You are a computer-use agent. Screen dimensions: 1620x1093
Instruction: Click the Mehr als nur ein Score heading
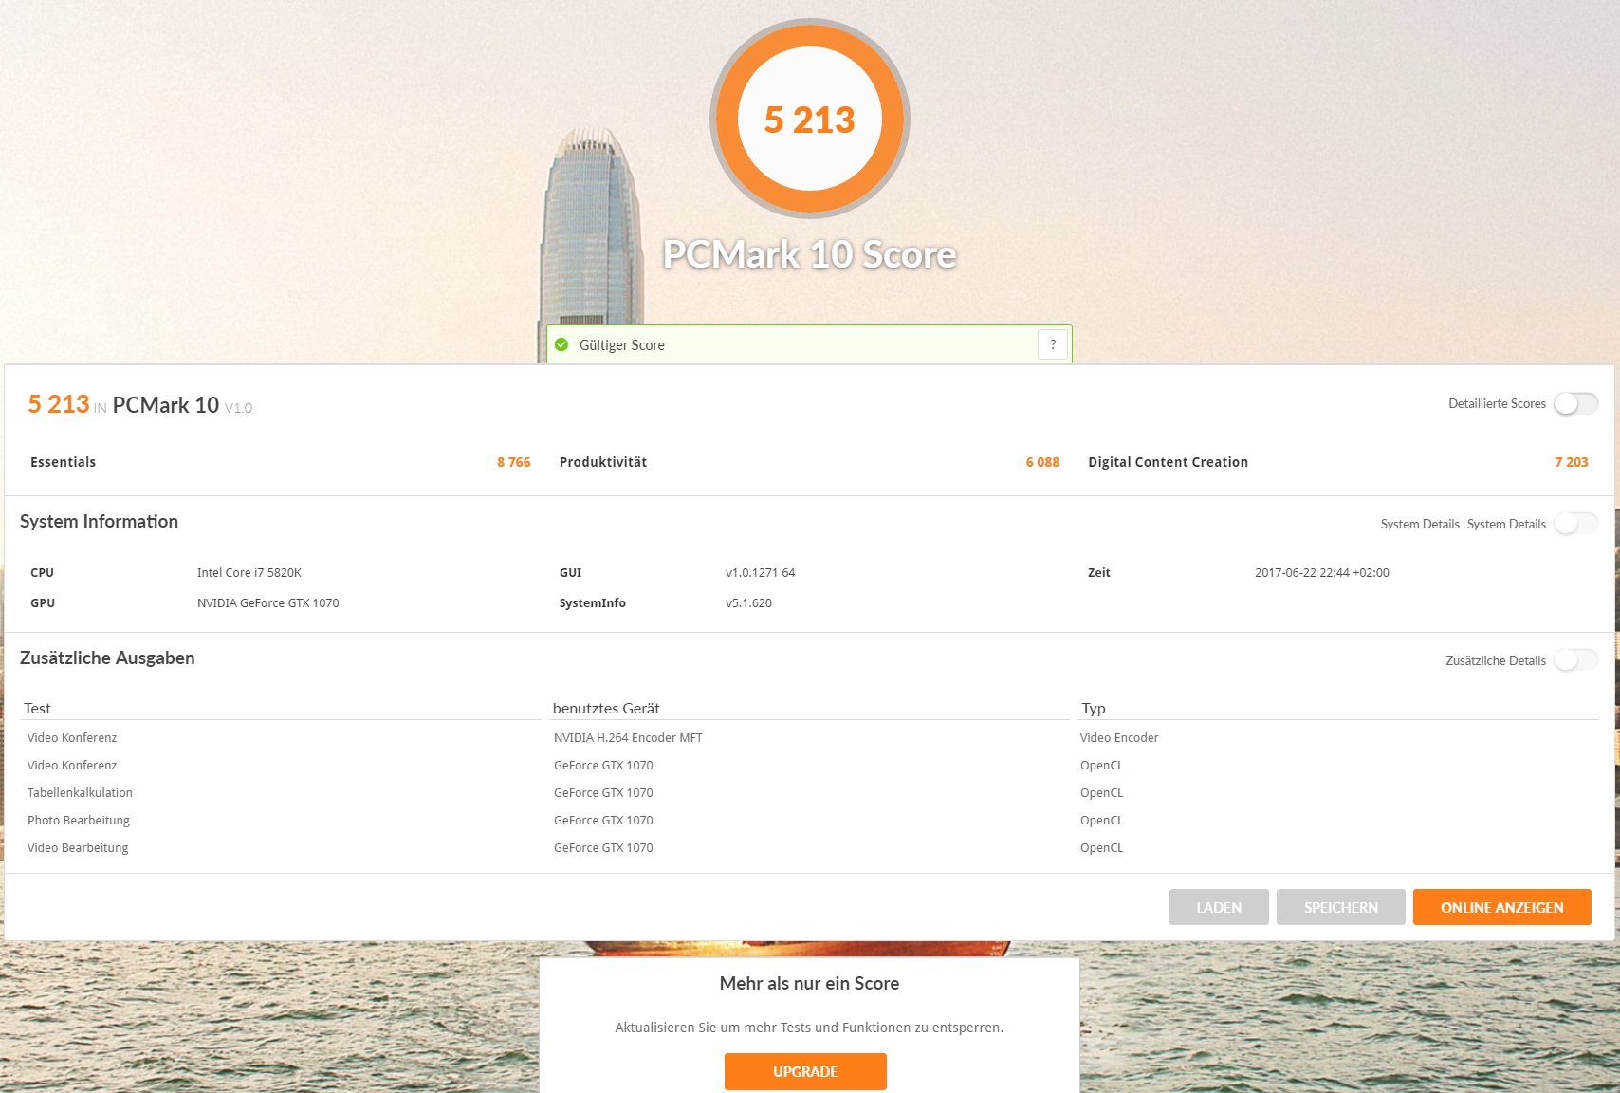tap(809, 984)
